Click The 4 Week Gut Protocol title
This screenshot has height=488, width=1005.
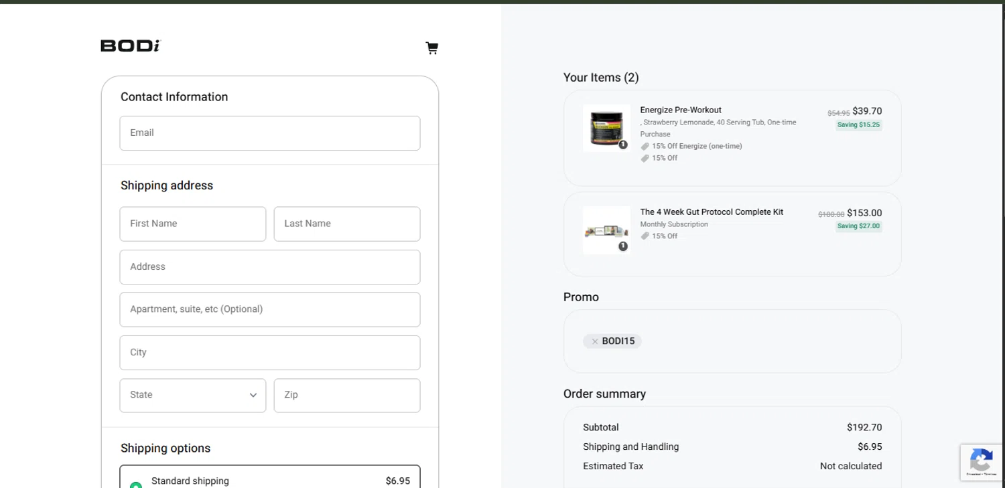pos(712,212)
